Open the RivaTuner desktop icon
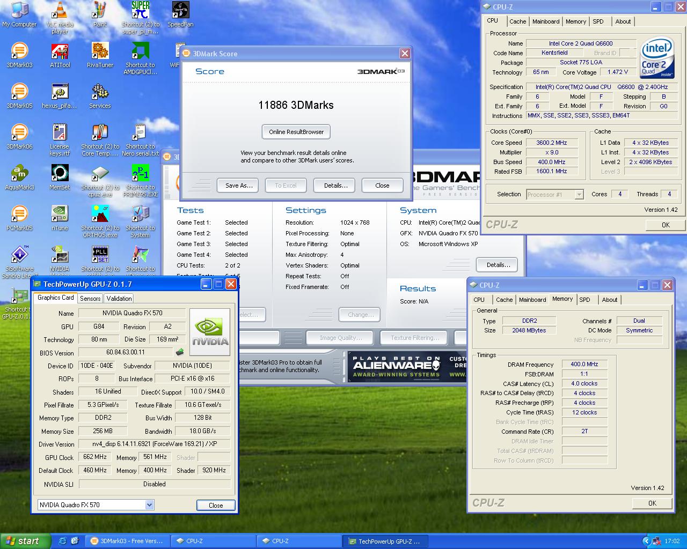The height and width of the screenshot is (549, 687). point(100,55)
